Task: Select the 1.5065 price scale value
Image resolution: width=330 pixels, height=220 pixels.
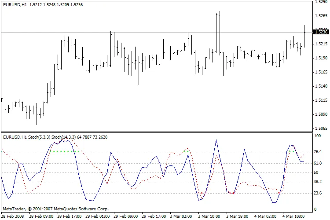Action: point(321,128)
